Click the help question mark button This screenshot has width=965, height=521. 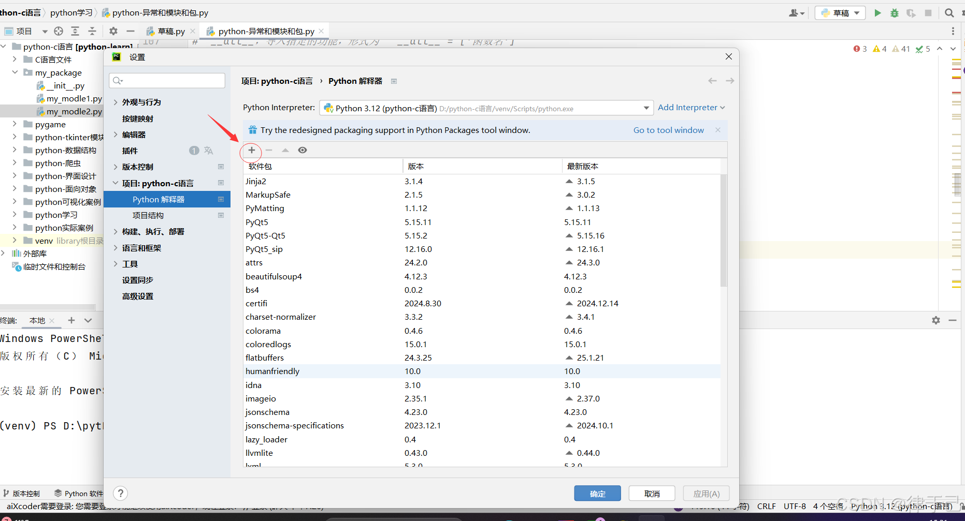pyautogui.click(x=121, y=493)
